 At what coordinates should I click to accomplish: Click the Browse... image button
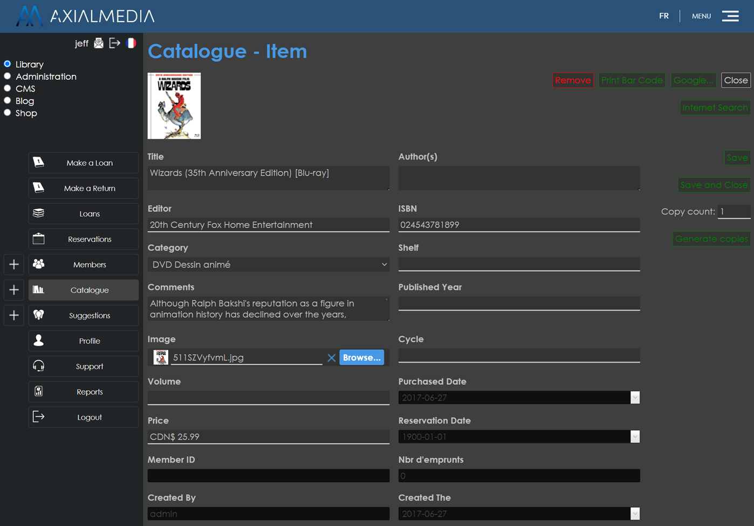(x=361, y=358)
